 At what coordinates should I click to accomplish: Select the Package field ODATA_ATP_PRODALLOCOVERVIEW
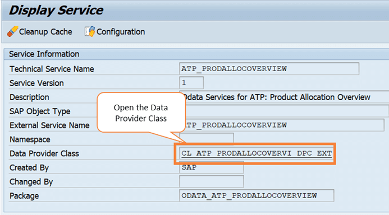[x=257, y=196]
